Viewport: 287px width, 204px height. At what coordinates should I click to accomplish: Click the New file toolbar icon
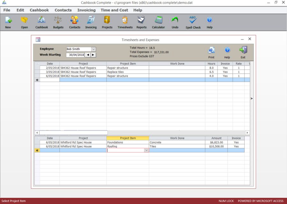[8, 20]
